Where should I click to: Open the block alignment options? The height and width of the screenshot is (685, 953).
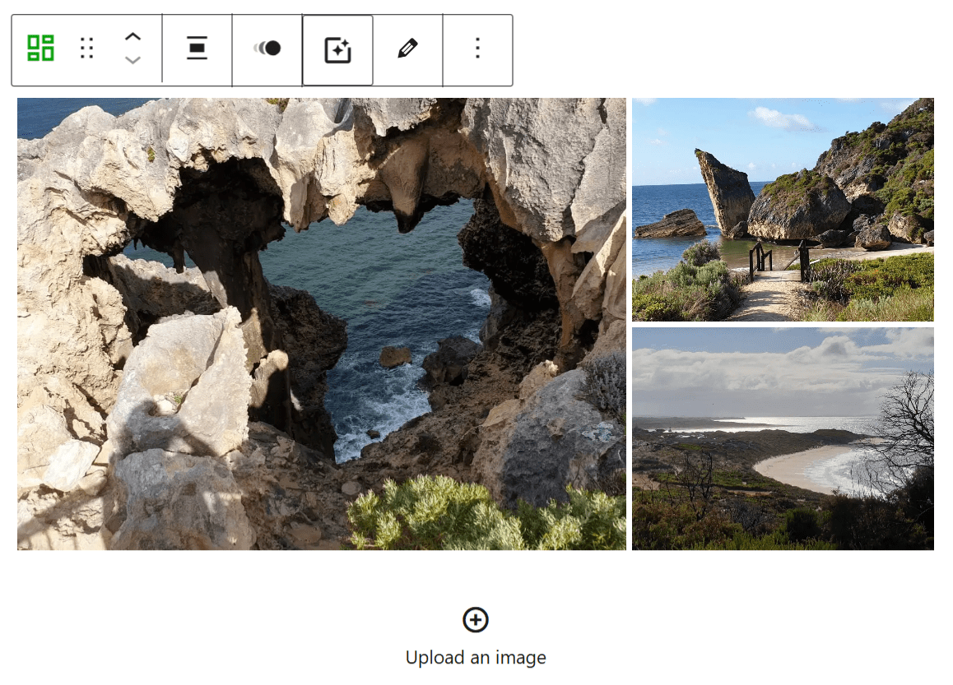click(197, 48)
